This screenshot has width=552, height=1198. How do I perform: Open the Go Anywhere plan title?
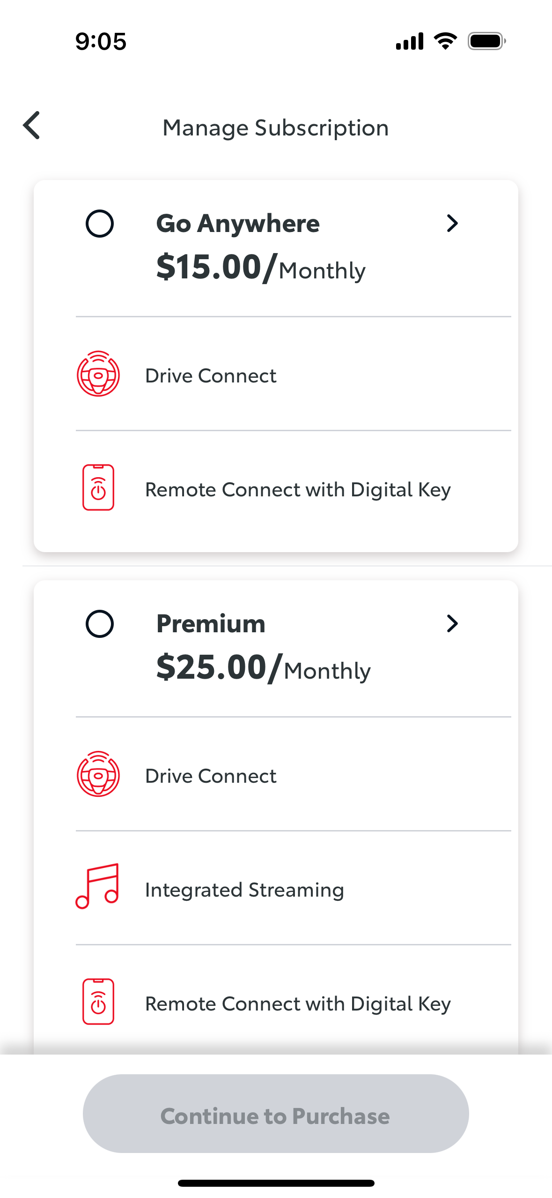tap(238, 224)
